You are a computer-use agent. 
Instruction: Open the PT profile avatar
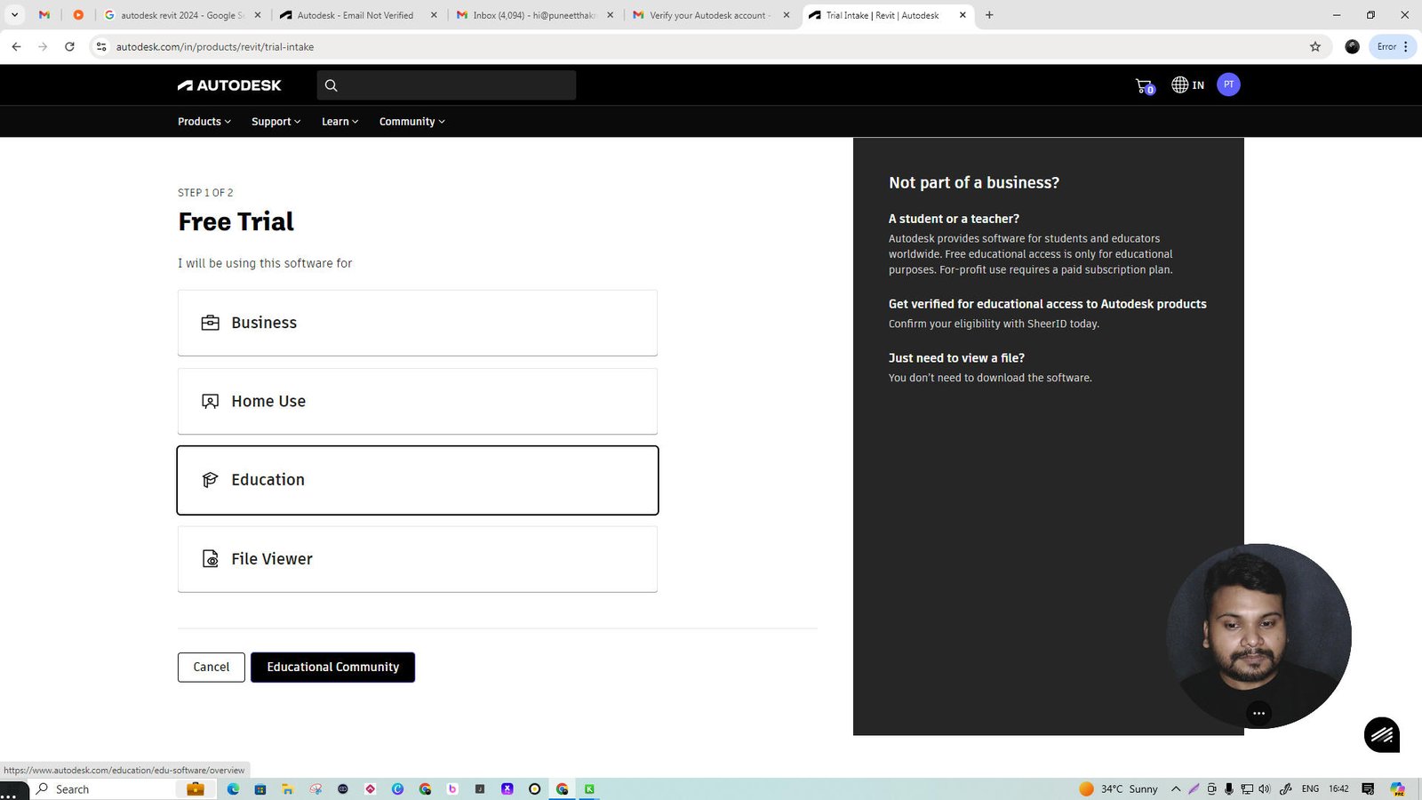pyautogui.click(x=1228, y=84)
